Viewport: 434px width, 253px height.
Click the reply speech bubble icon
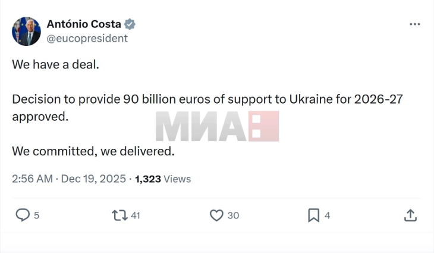point(23,215)
